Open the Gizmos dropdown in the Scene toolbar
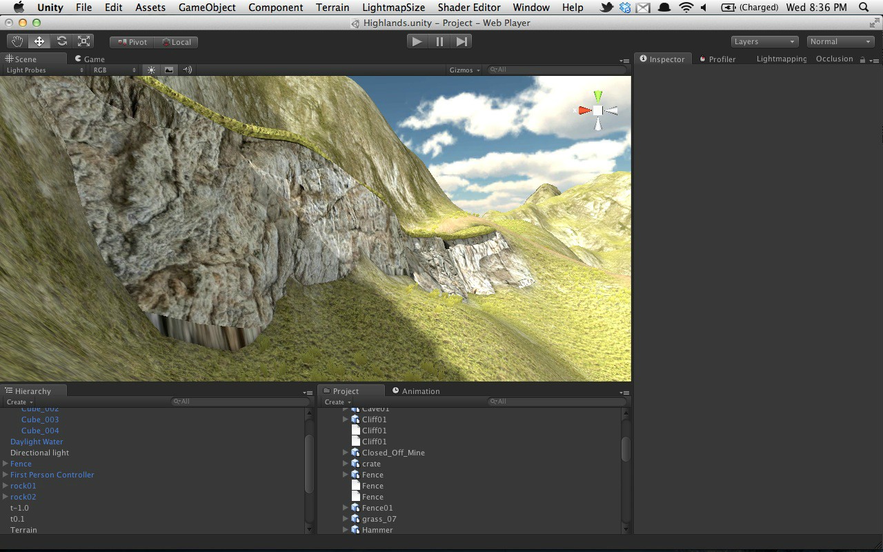This screenshot has width=883, height=552. pos(464,69)
